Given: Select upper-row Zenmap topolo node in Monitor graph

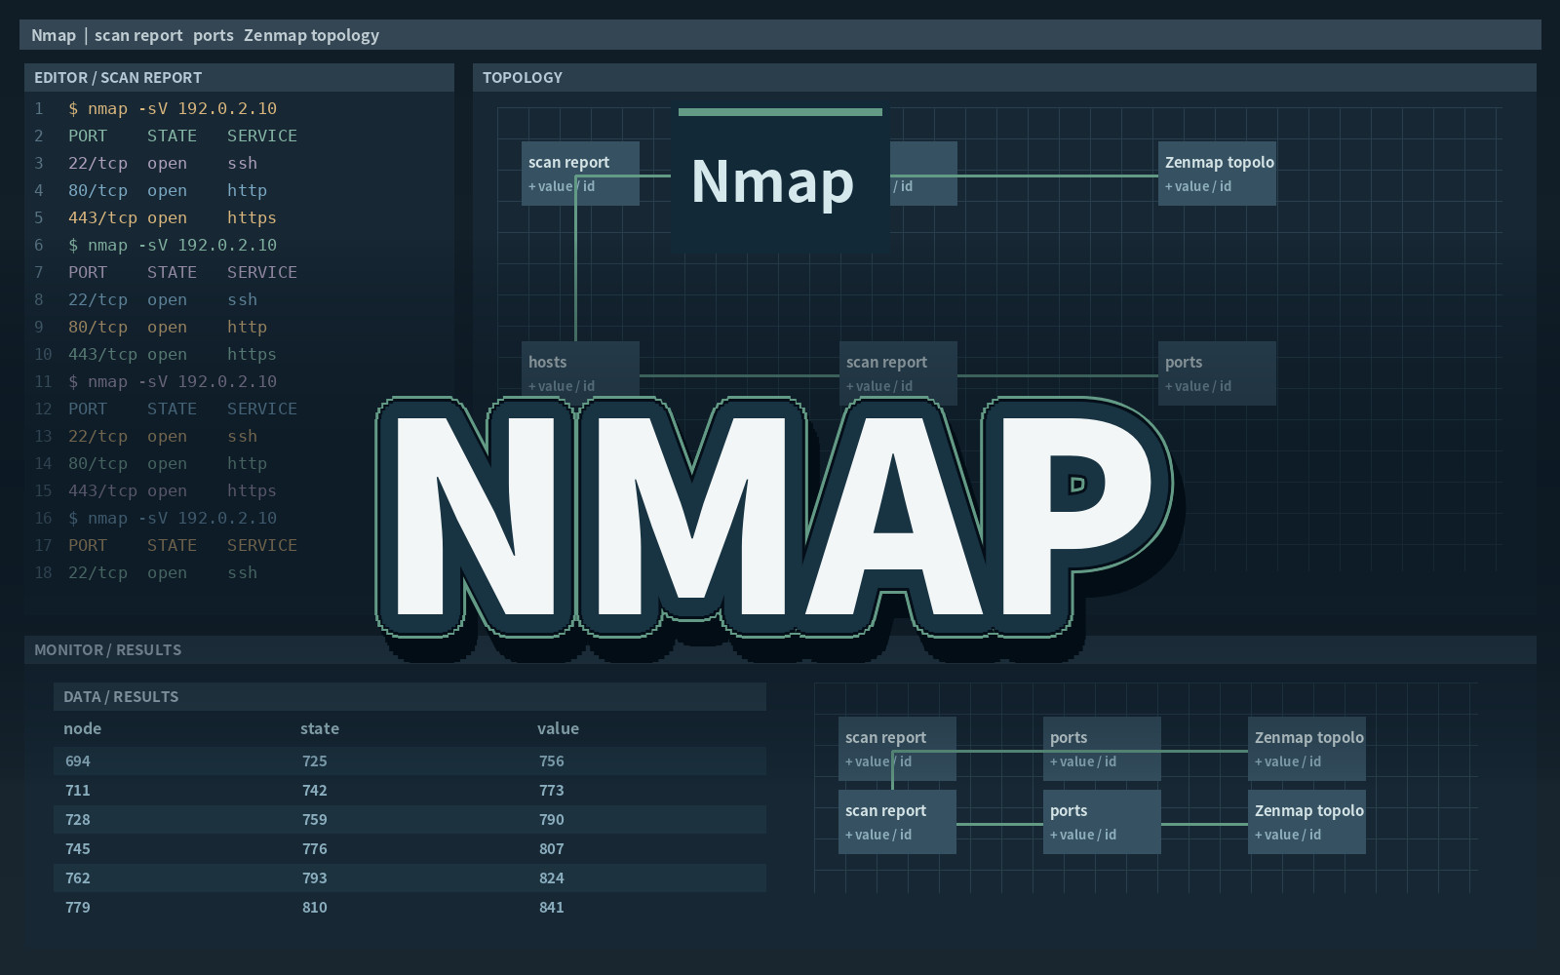Looking at the screenshot, I should 1306,749.
